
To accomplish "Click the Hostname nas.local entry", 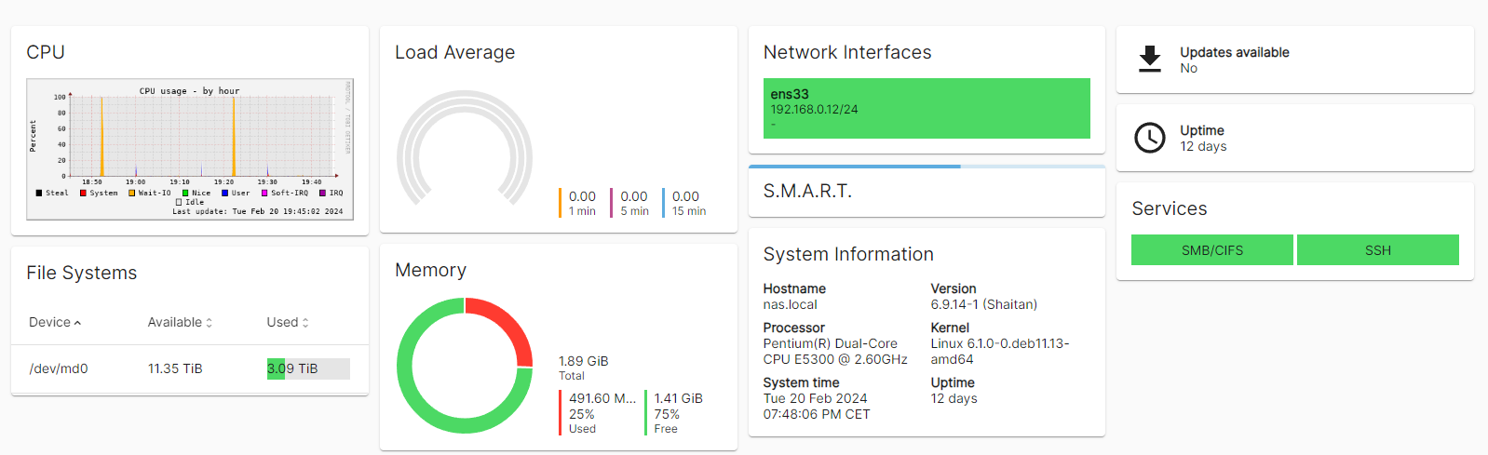I will coord(793,297).
